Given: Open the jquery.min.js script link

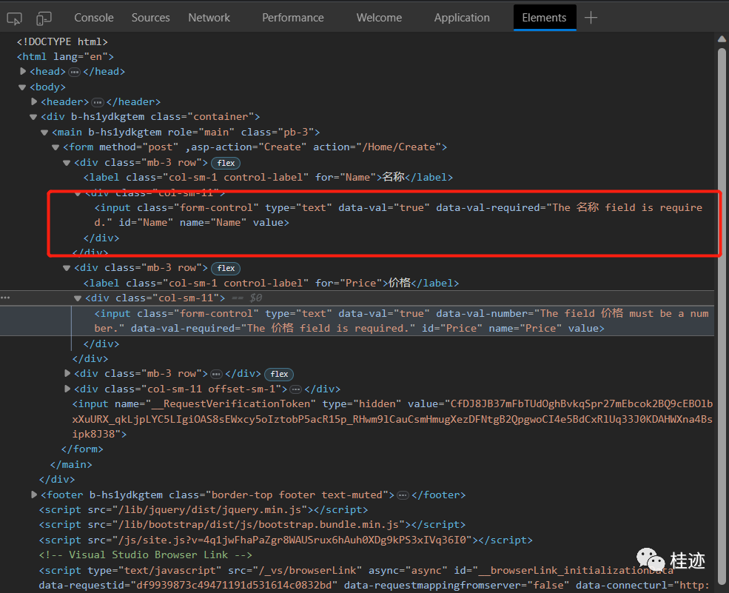Looking at the screenshot, I should pos(209,510).
